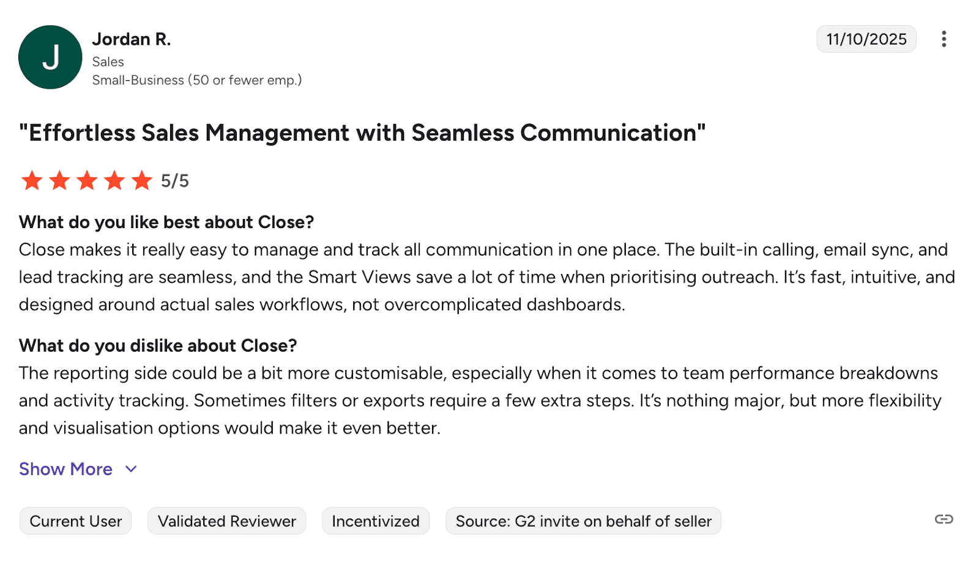This screenshot has height=562, width=979.
Task: Click the Show More link
Action: (65, 469)
